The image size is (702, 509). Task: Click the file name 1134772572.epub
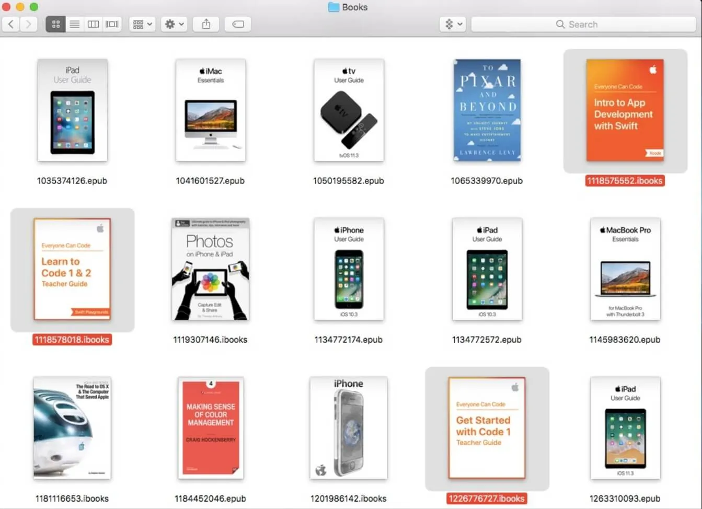tap(487, 340)
